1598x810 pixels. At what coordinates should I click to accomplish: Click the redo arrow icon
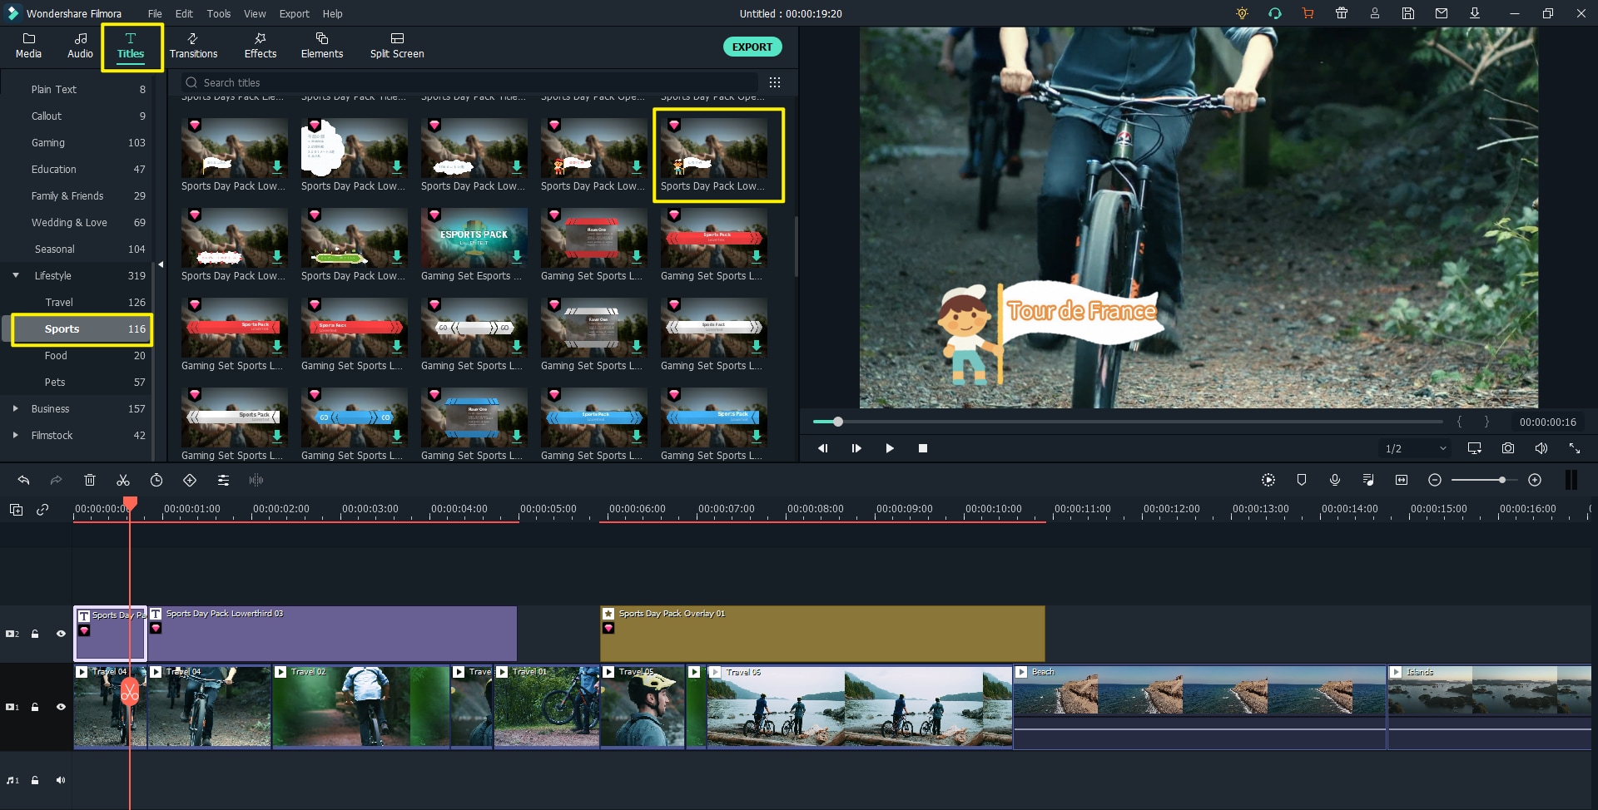[x=56, y=480]
